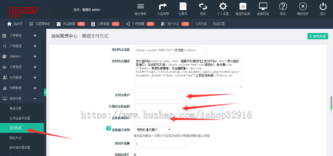Open 商品管理 in the top navigation bar
The width and height of the screenshot is (333, 156).
pyautogui.click(x=66, y=24)
